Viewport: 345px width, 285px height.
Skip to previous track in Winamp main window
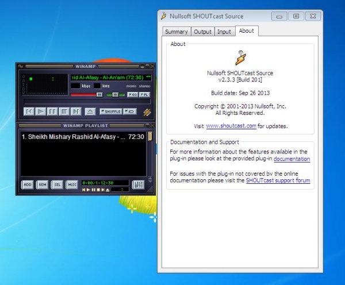pos(29,111)
